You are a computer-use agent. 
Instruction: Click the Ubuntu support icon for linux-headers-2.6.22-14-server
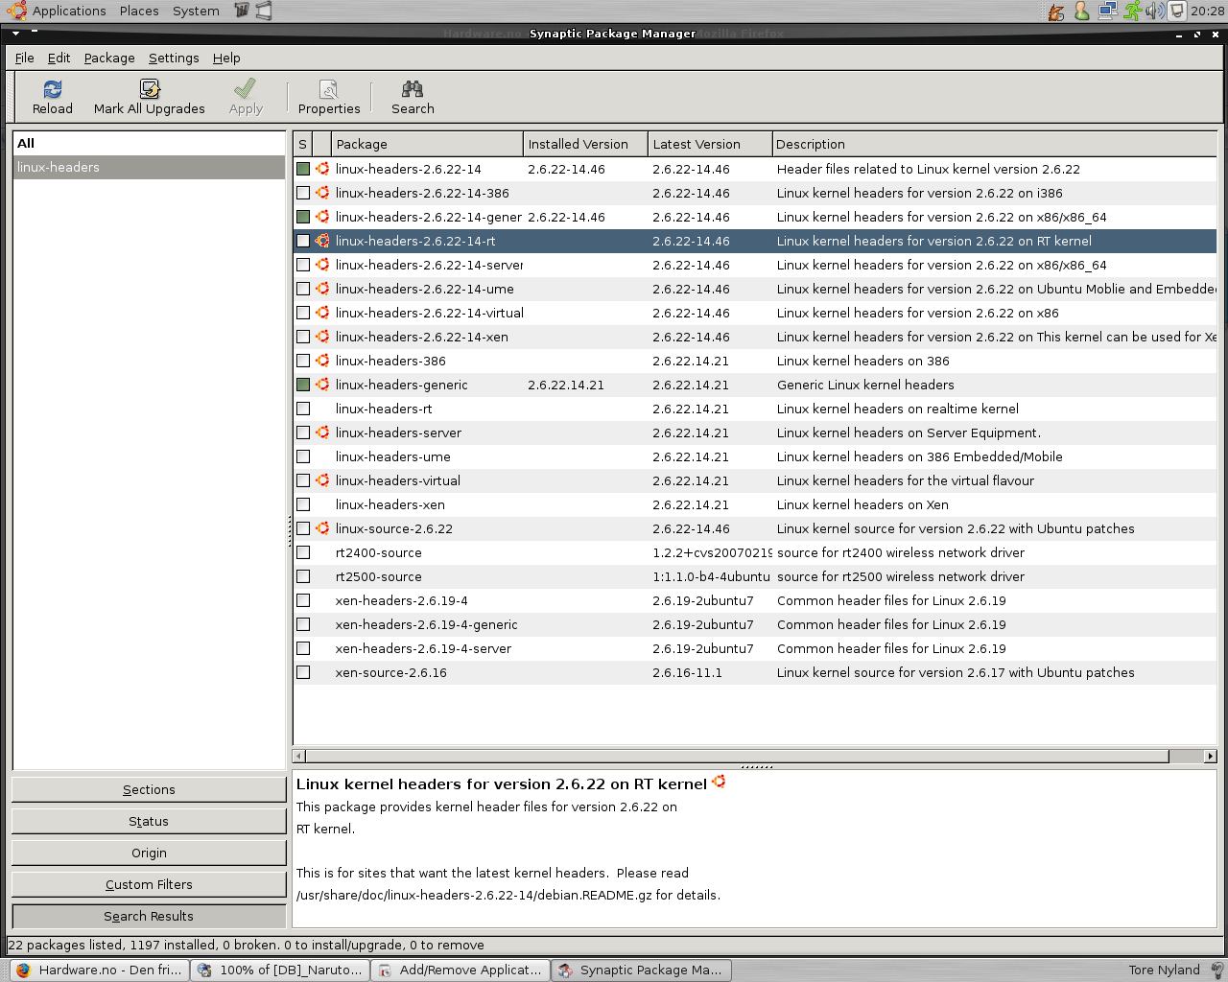coord(322,265)
